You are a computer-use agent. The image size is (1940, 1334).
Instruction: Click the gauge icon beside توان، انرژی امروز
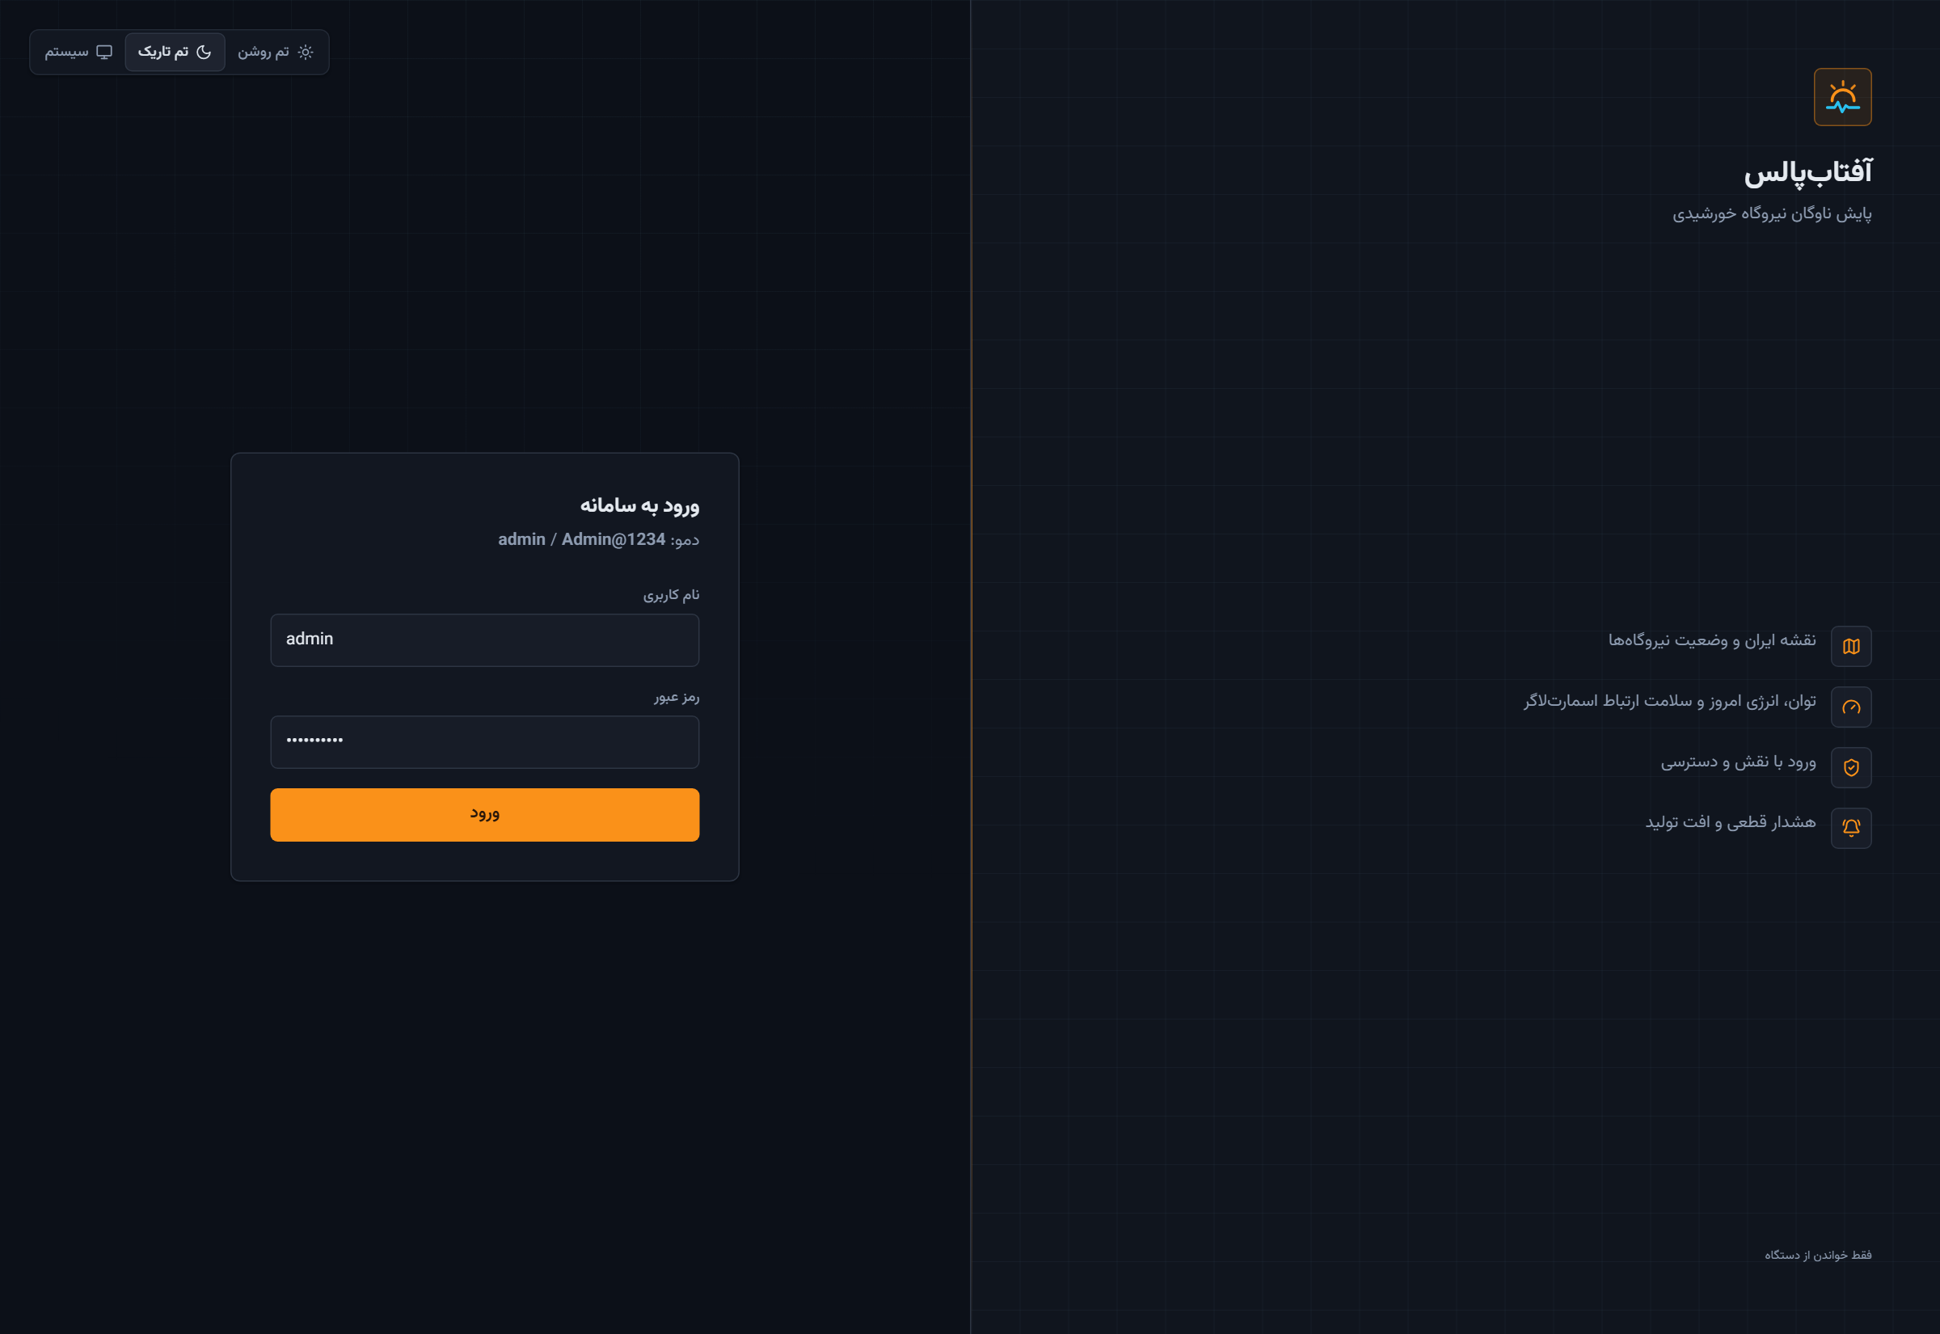1850,707
